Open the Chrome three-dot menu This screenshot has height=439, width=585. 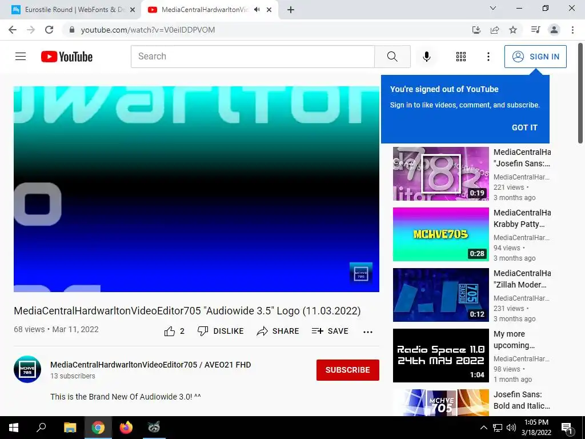572,30
